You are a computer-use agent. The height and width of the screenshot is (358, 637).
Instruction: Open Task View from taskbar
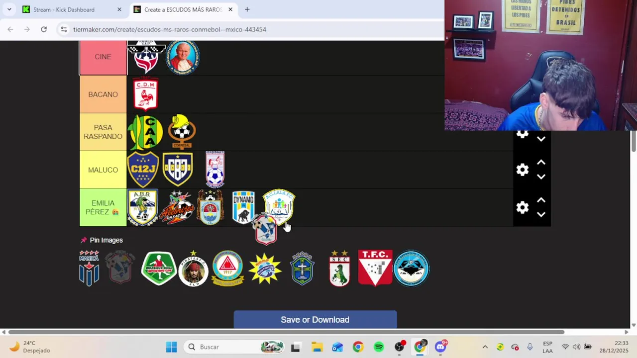point(296,347)
